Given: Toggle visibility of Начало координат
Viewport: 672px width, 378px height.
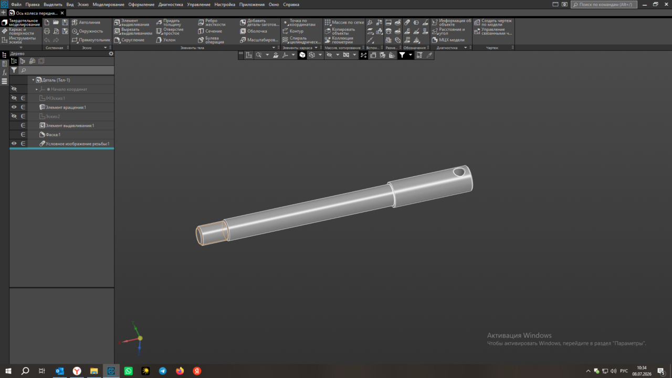Looking at the screenshot, I should 14,89.
